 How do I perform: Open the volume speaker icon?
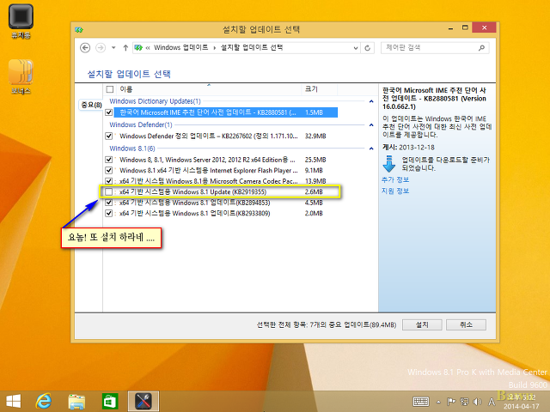477,402
